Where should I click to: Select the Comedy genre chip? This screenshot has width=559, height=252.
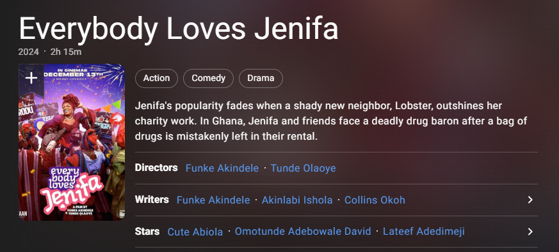(209, 78)
